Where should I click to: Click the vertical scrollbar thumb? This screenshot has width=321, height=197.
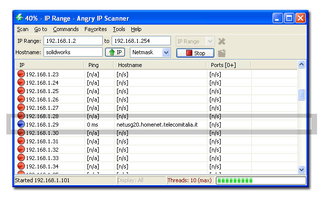[x=301, y=95]
